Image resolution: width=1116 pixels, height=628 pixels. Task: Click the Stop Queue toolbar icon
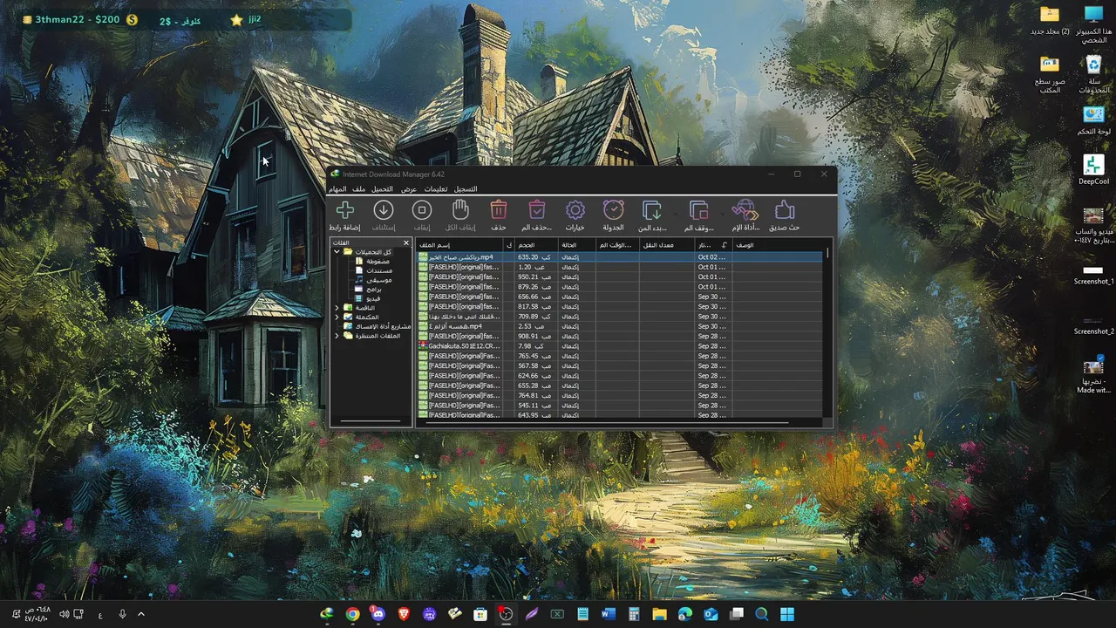click(x=698, y=210)
